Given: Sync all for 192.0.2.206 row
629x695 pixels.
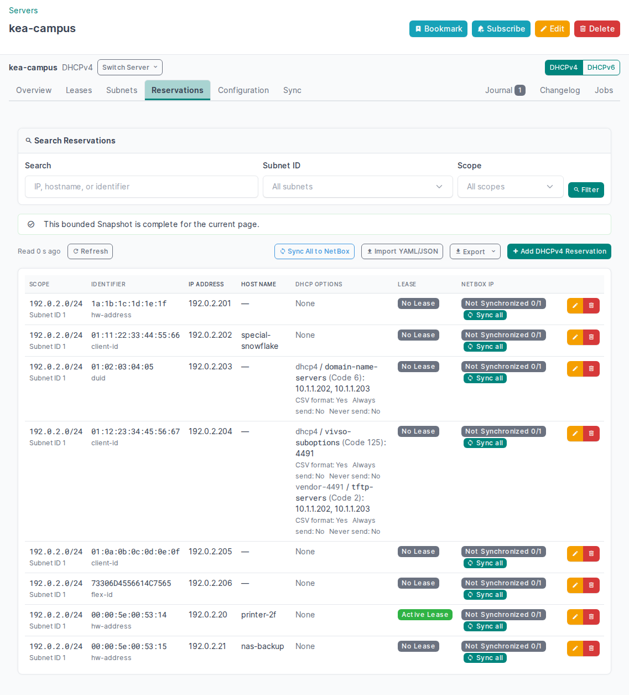Looking at the screenshot, I should coord(485,595).
